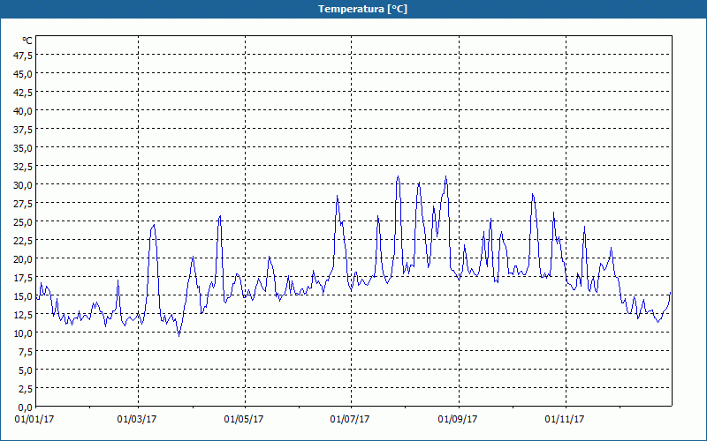707x441 pixels.
Task: Click the 35,0 axis value
Action: [23, 147]
